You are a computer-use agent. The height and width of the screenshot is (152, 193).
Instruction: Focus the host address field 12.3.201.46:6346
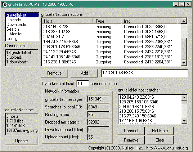click(x=144, y=73)
